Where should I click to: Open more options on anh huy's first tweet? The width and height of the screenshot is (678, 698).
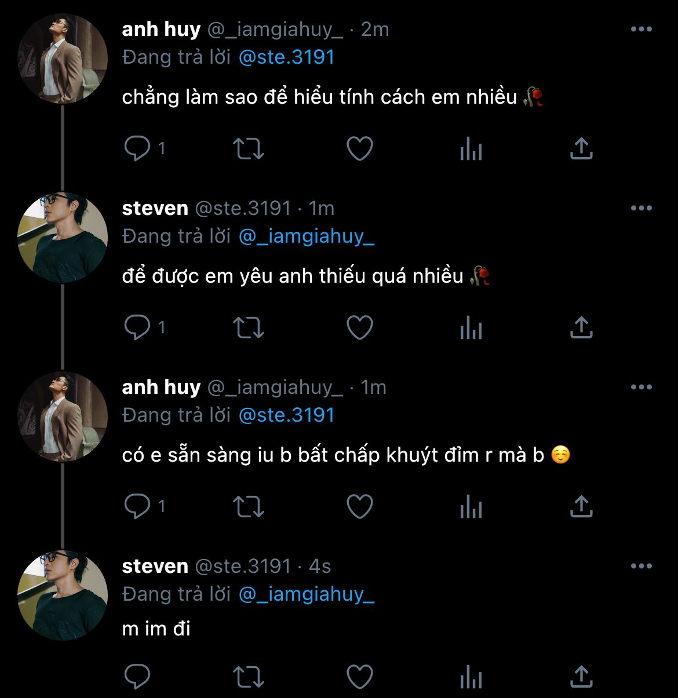641,30
